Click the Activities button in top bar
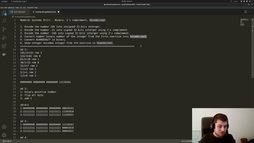Screen dimensions: 254x143 pos(4,1)
